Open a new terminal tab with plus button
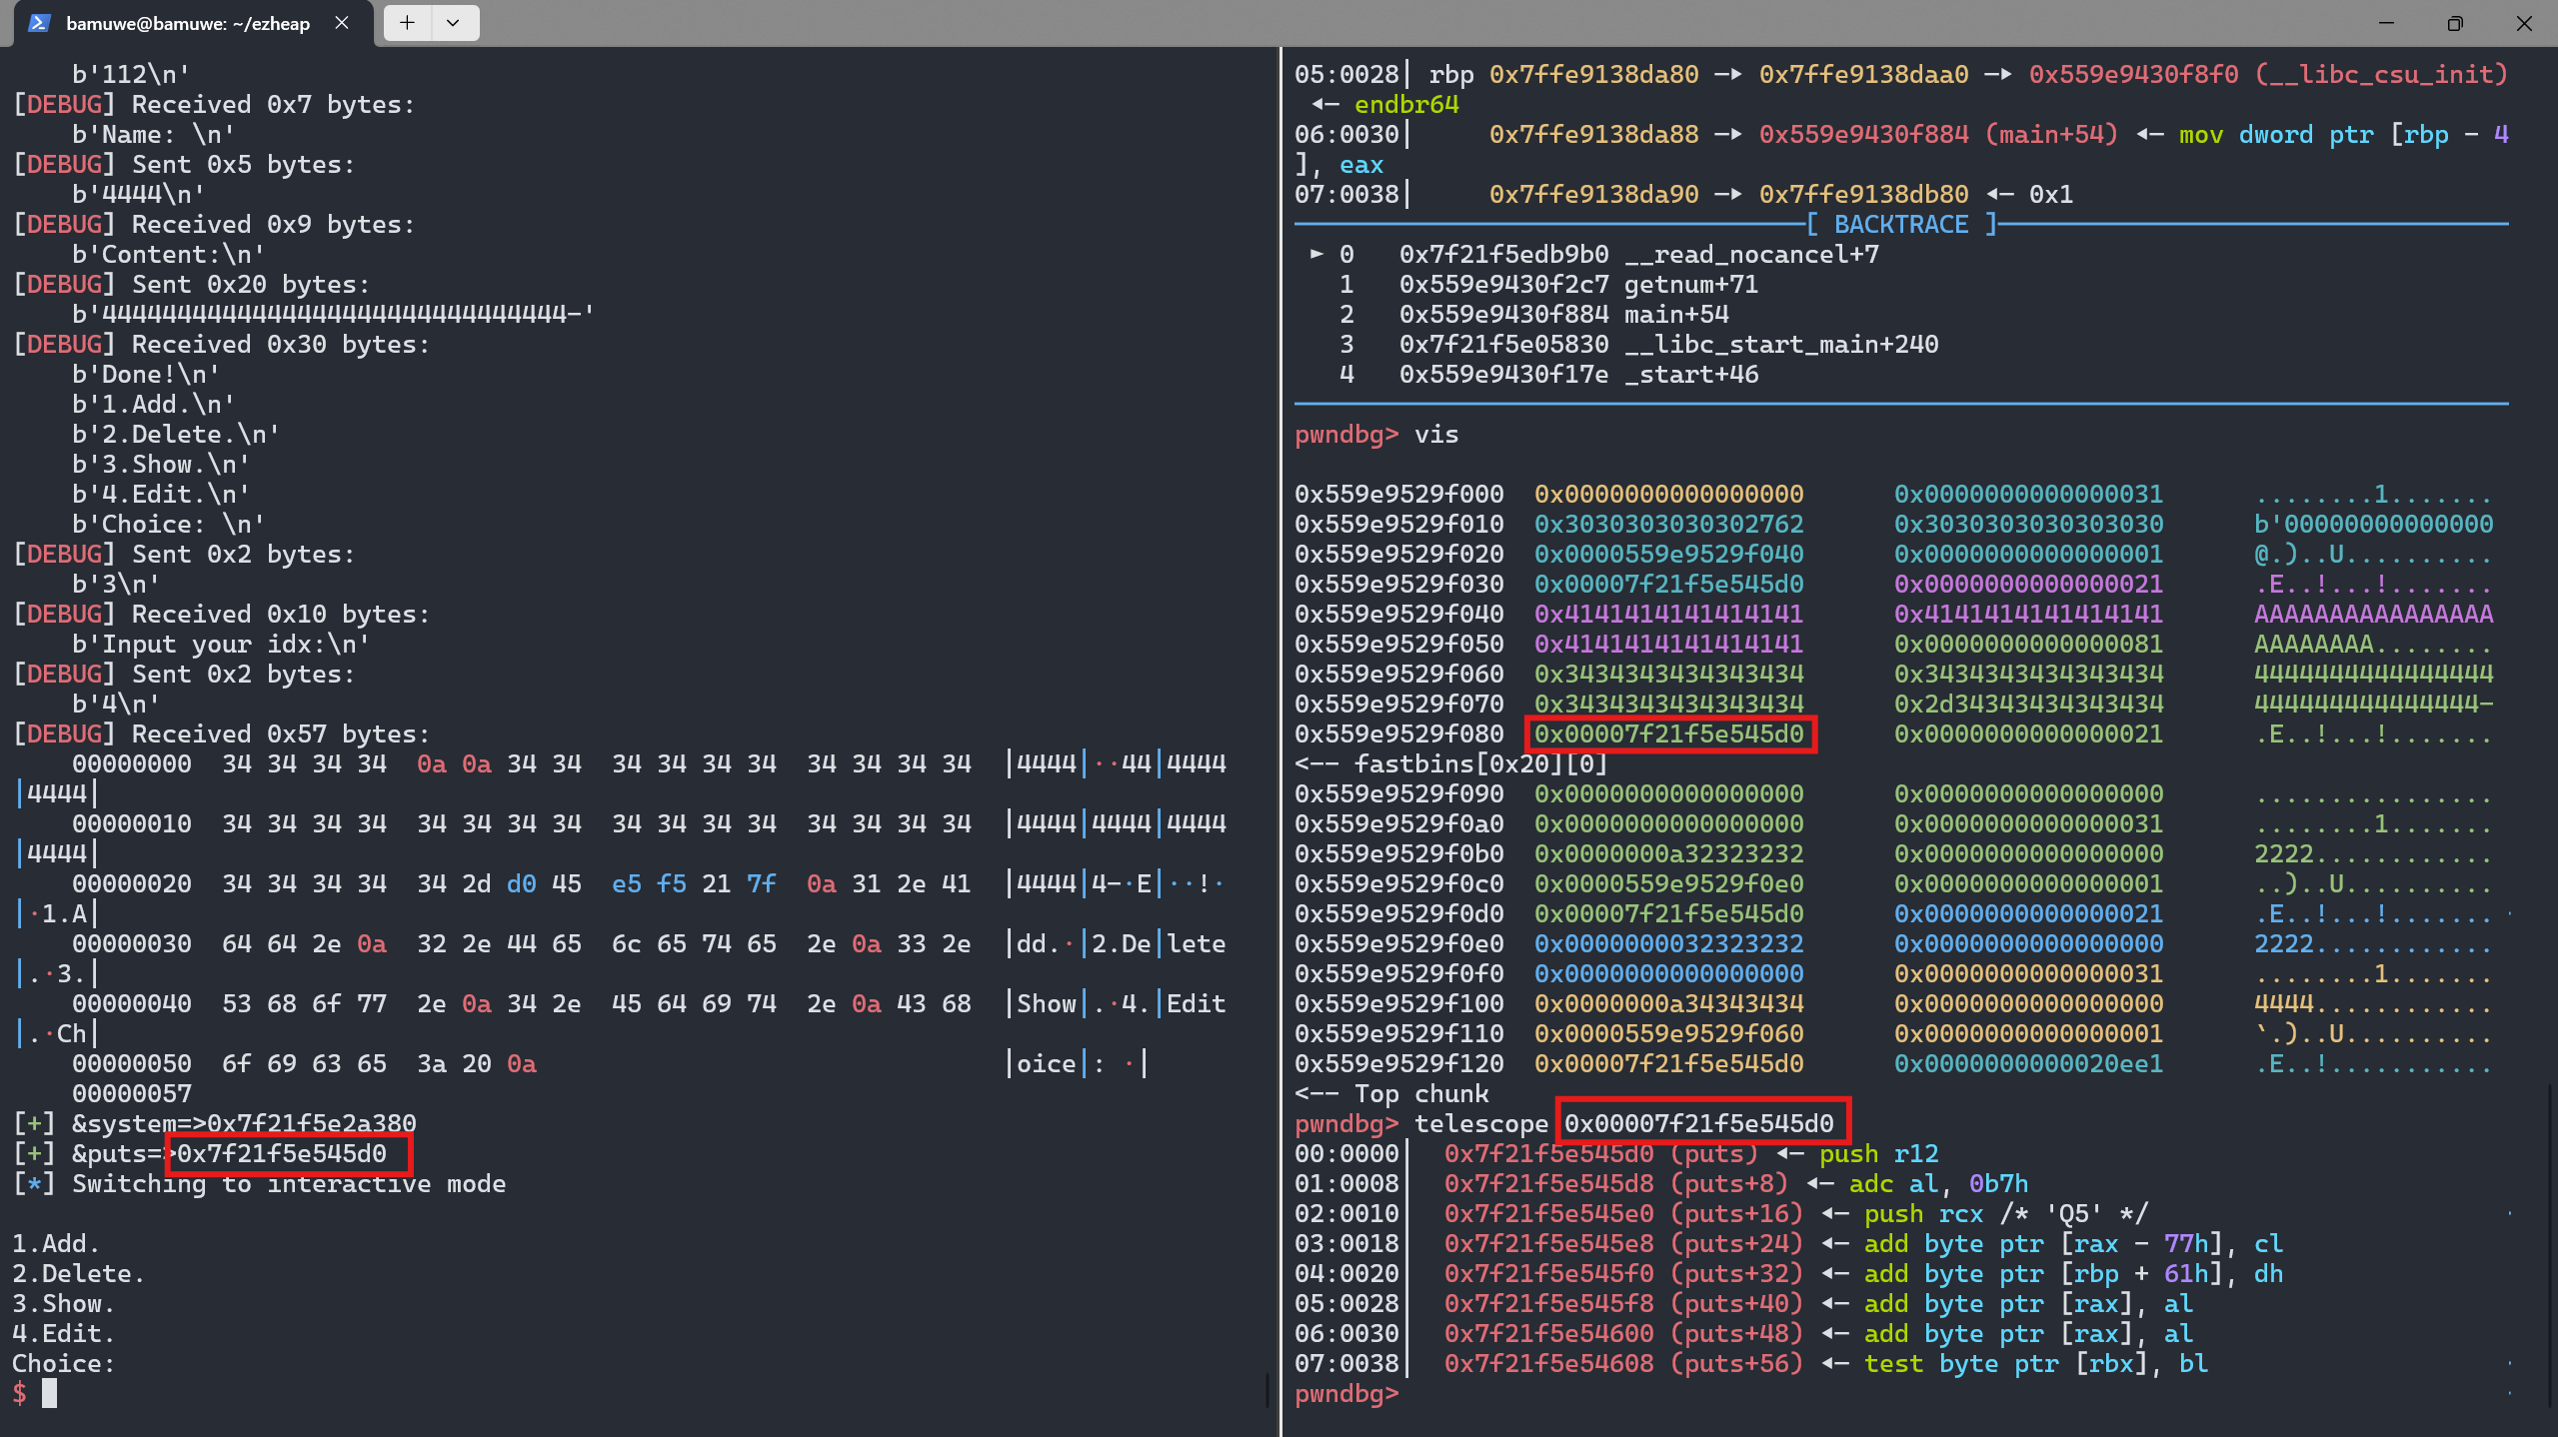 407,23
